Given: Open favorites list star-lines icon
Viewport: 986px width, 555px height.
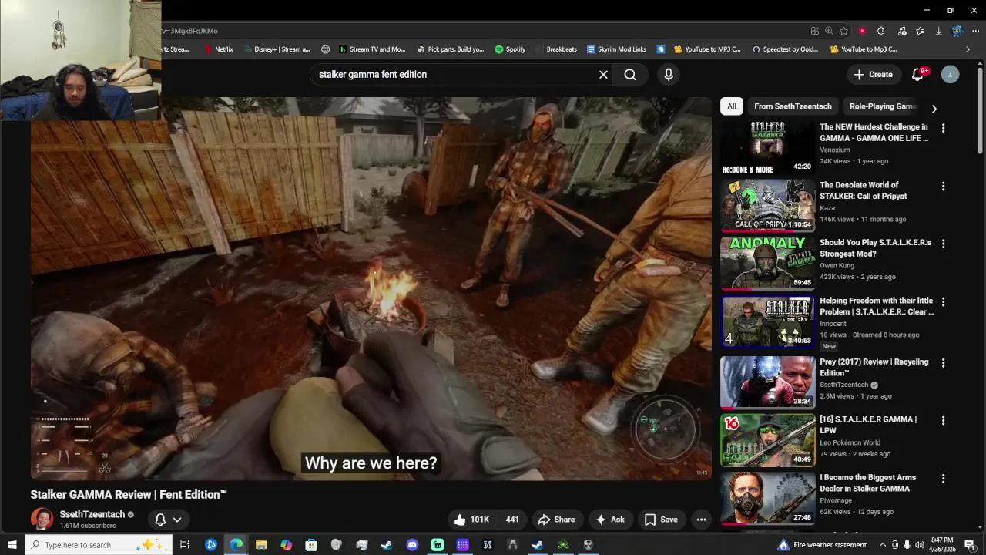Looking at the screenshot, I should pyautogui.click(x=920, y=31).
